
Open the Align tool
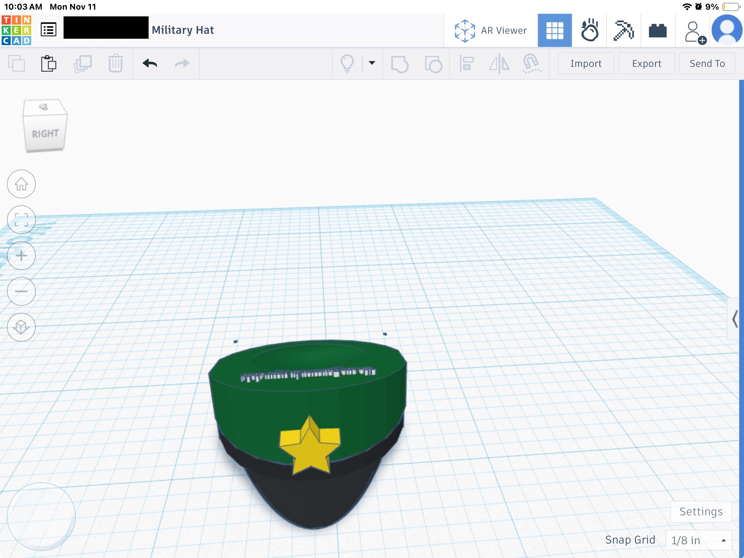pyautogui.click(x=466, y=64)
